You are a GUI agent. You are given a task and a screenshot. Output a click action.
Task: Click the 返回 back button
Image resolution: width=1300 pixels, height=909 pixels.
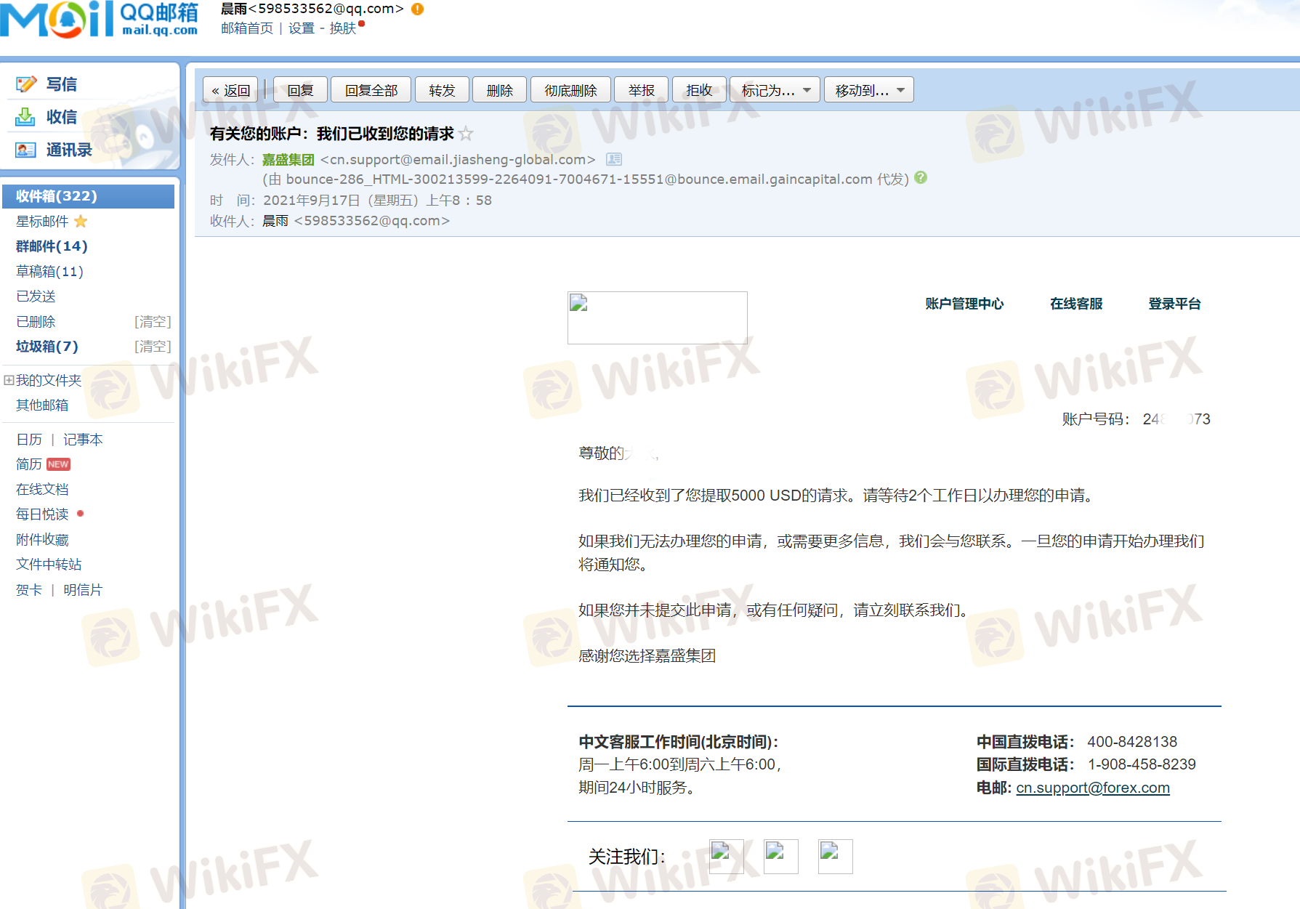(230, 90)
